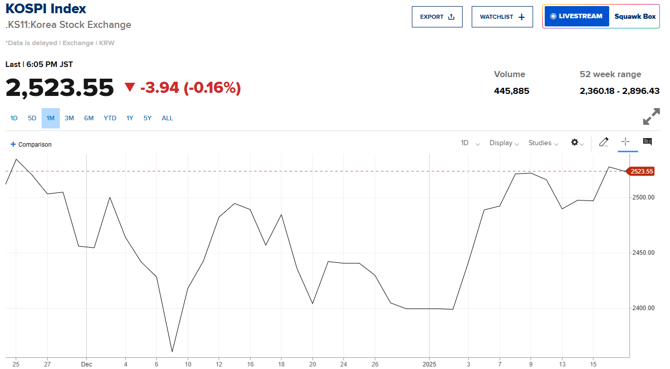The height and width of the screenshot is (369, 670).
Task: Click the 2523.55 price label on axis
Action: pos(641,172)
